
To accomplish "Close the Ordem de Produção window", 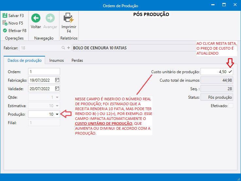I will 235,5.
